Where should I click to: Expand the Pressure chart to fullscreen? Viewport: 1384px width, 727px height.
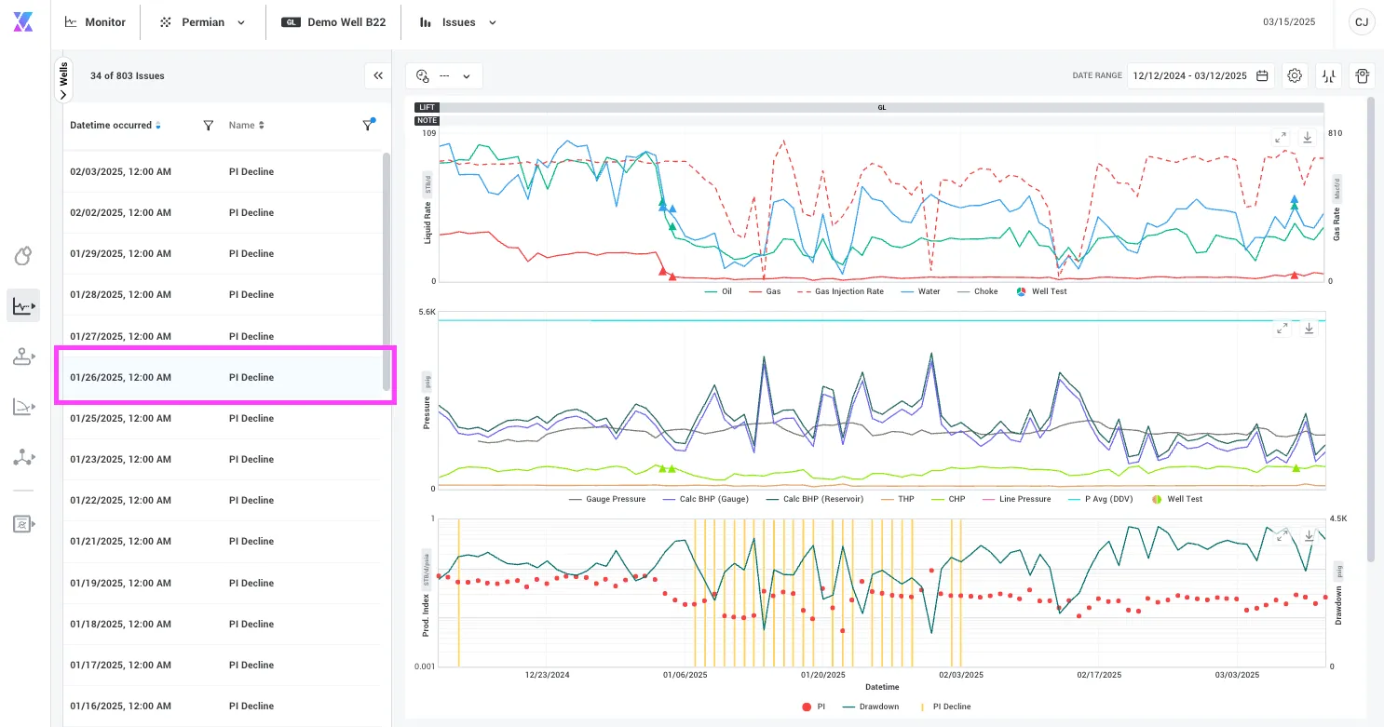[x=1282, y=329]
